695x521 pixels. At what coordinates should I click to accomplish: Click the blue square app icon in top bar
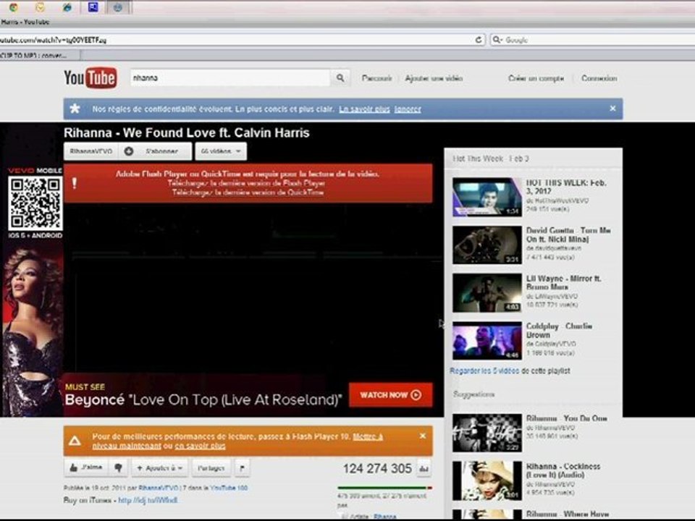coord(93,7)
